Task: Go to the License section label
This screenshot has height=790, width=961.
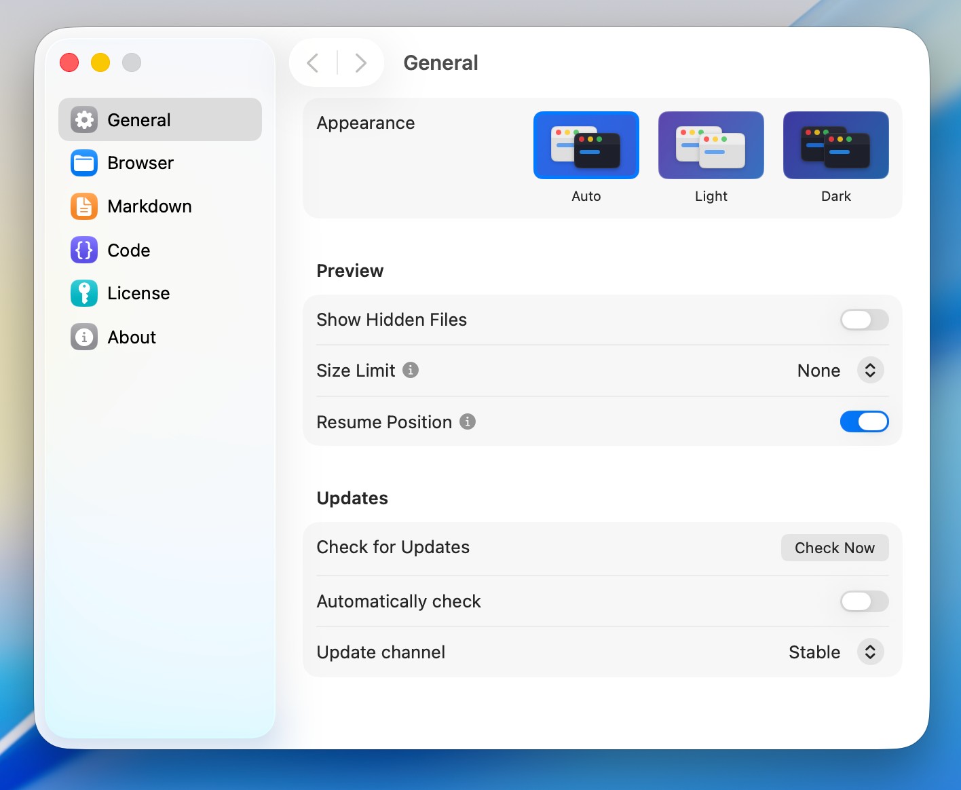Action: coord(138,293)
